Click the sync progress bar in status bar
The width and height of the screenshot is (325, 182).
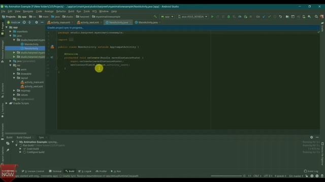point(226,176)
